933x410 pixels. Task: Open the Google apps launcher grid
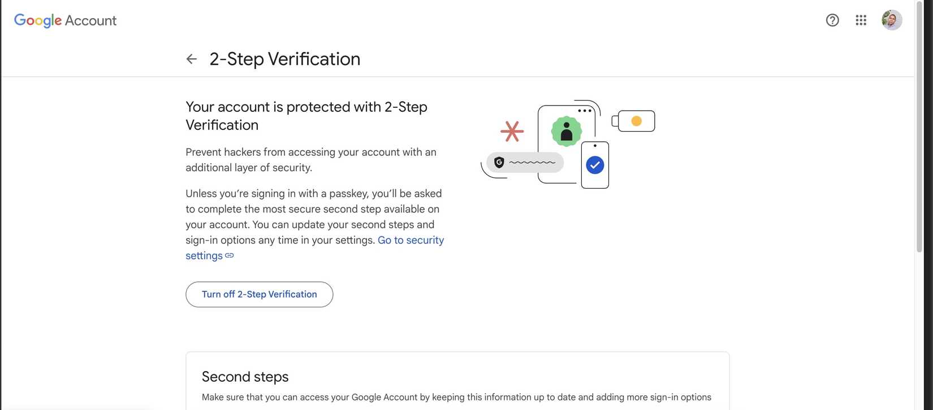pyautogui.click(x=861, y=20)
